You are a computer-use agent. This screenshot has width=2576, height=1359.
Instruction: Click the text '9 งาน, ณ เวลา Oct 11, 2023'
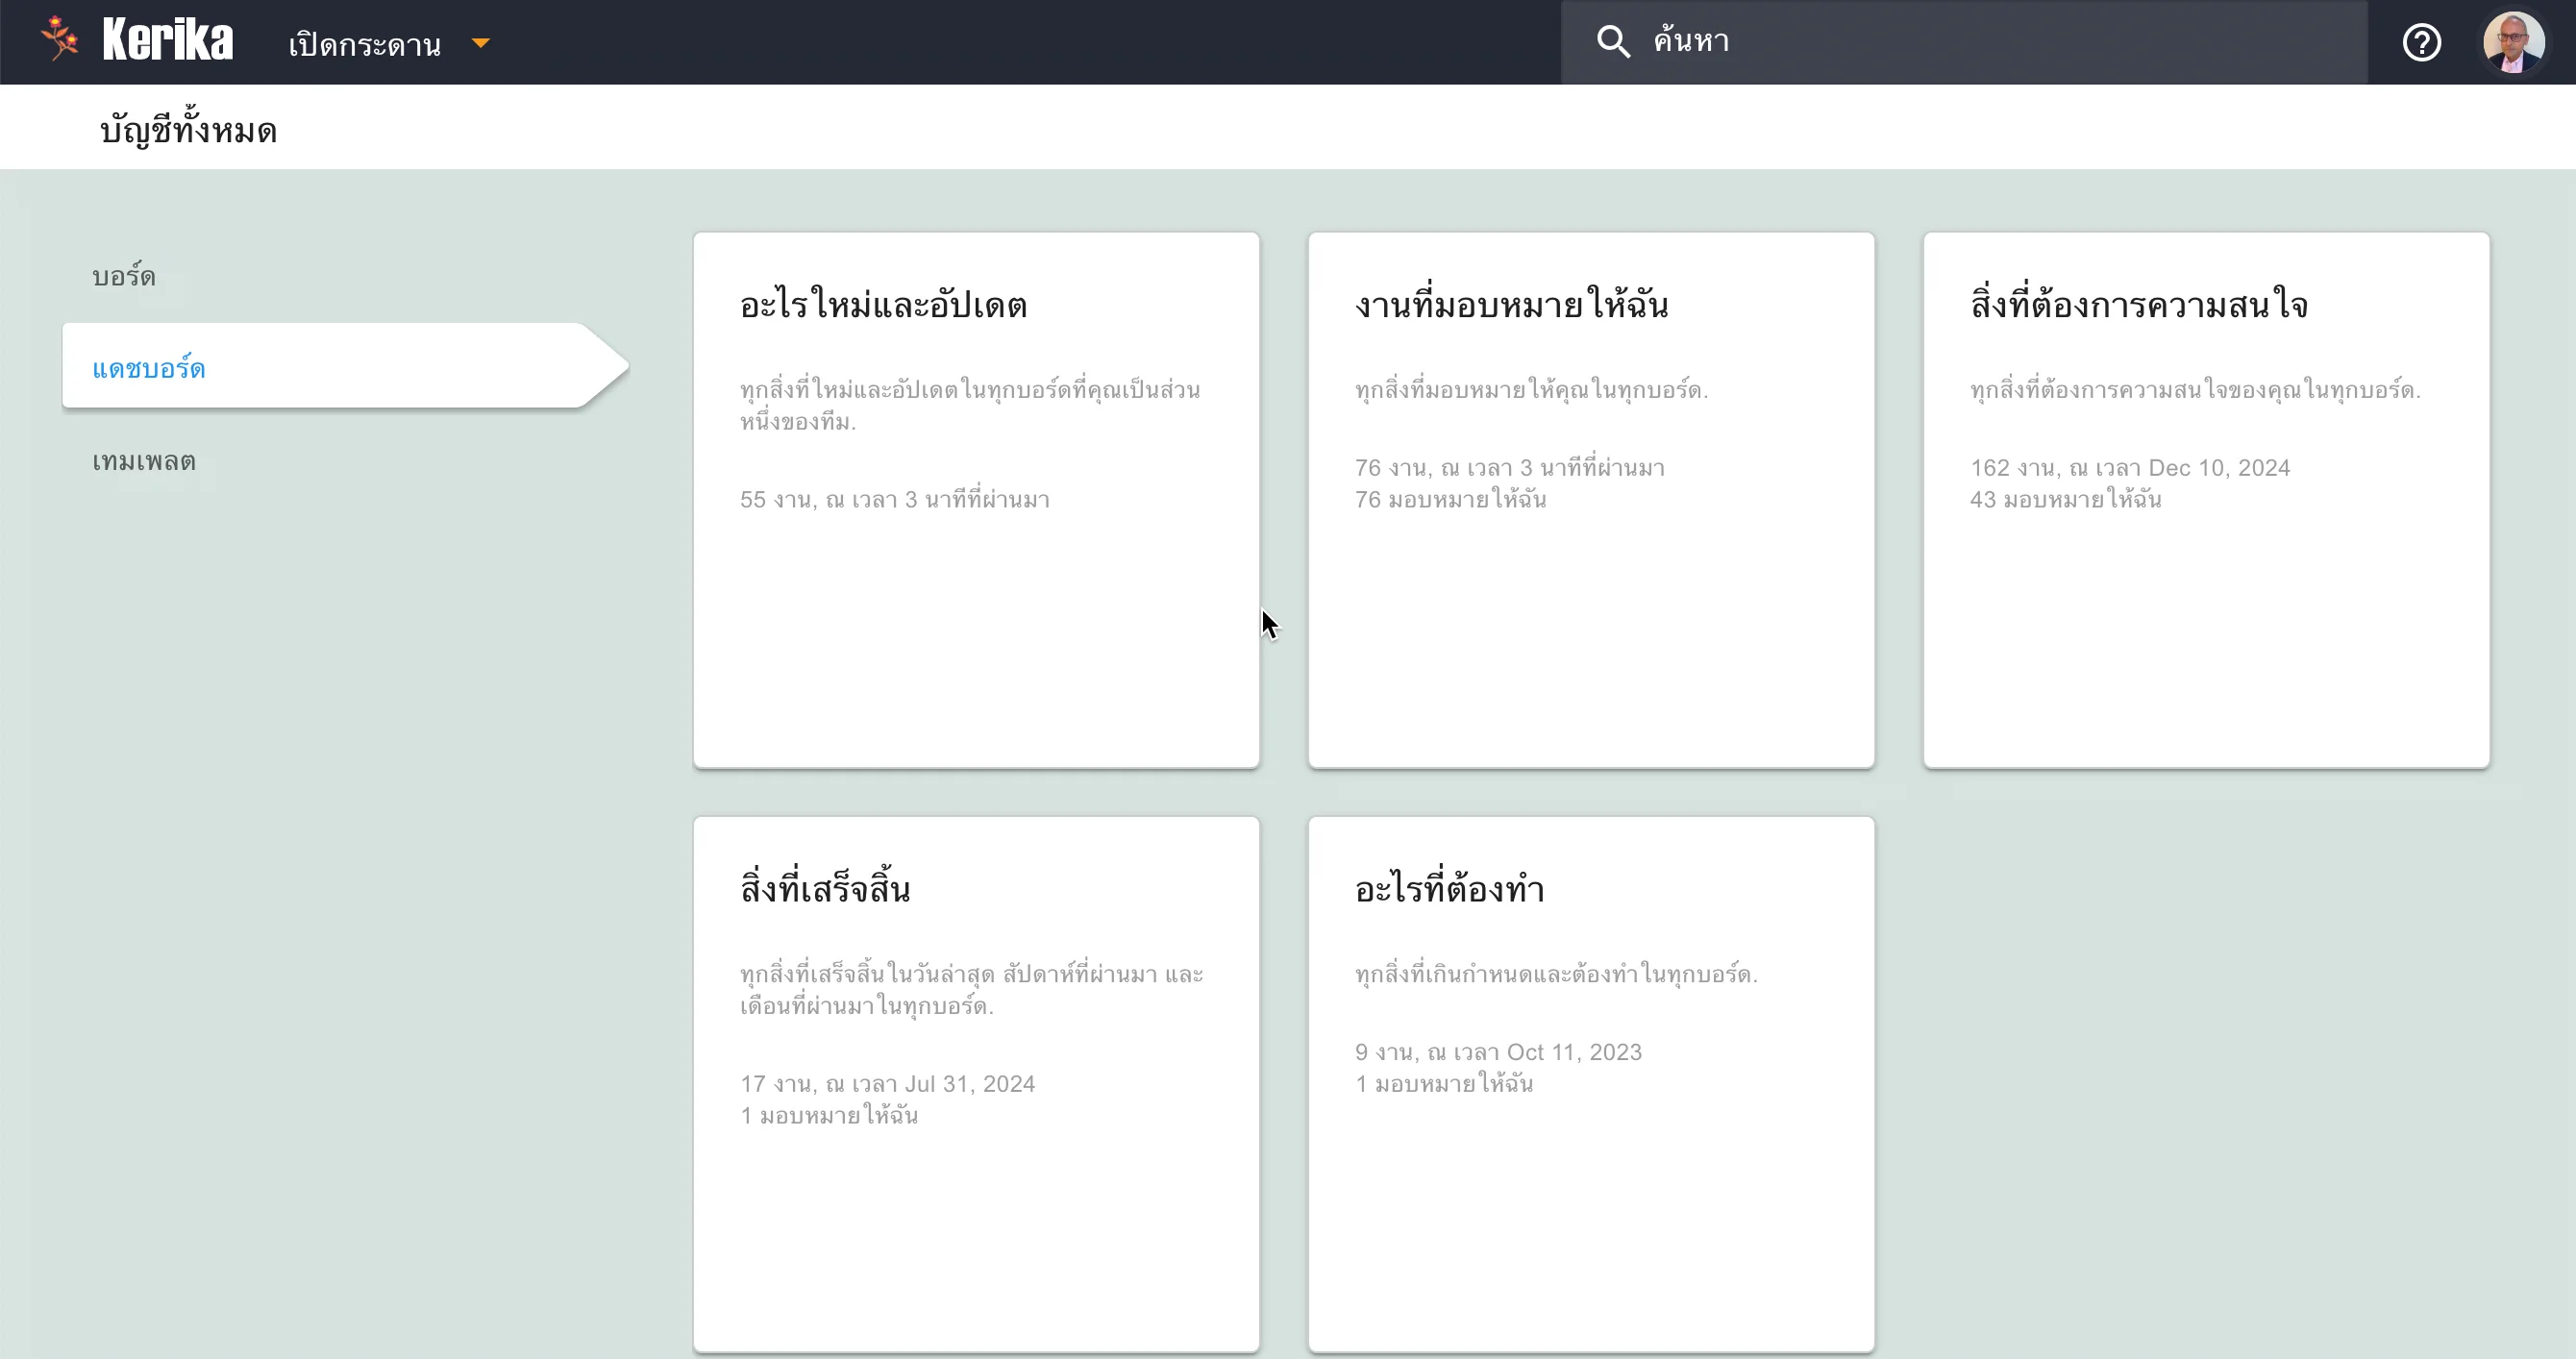(x=1498, y=1052)
